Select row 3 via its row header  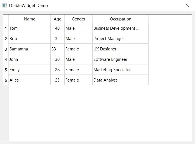tap(6, 49)
